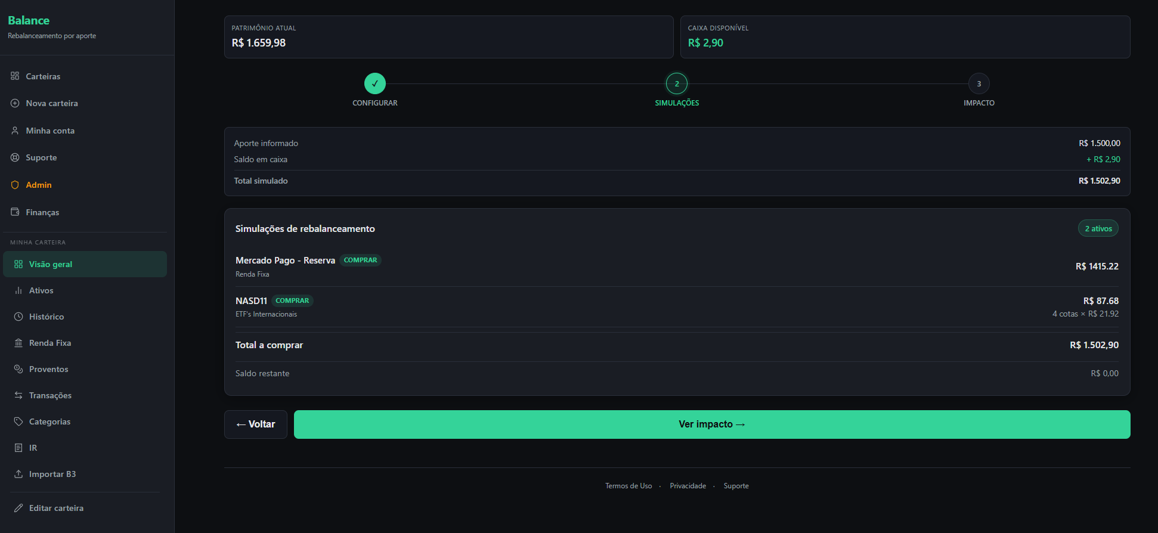Click the Finanças wallet icon

point(15,212)
